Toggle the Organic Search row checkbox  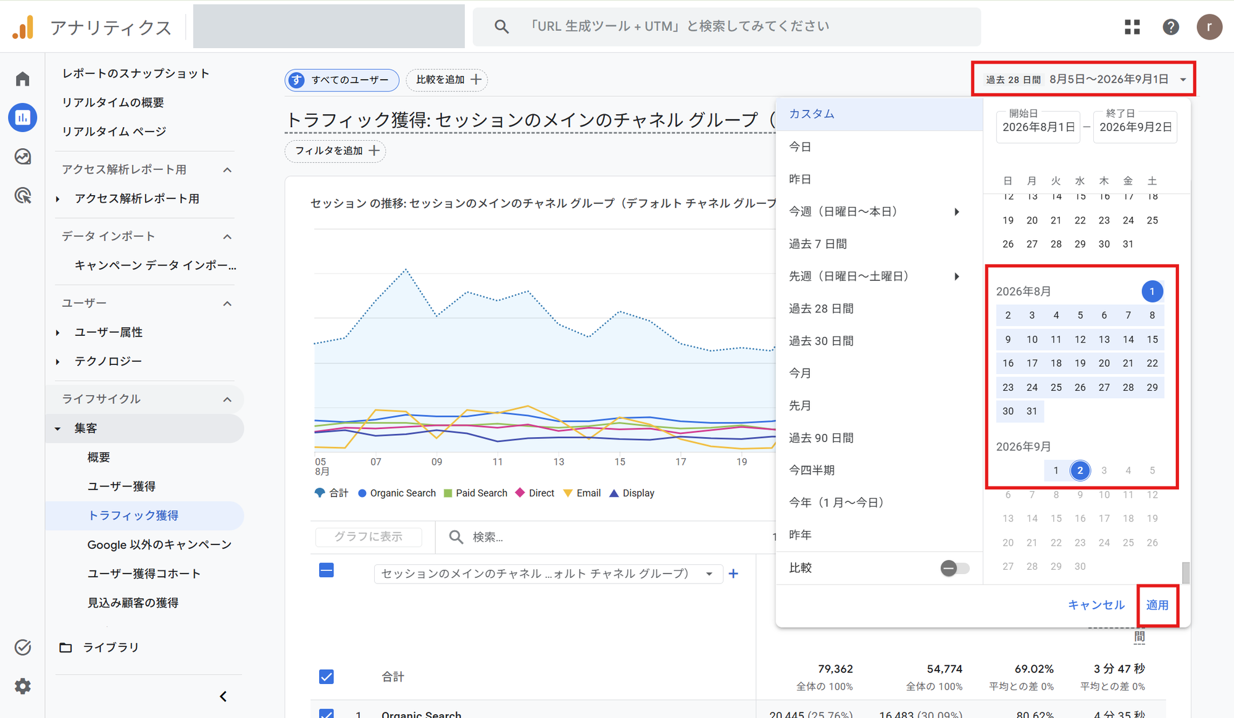327,714
